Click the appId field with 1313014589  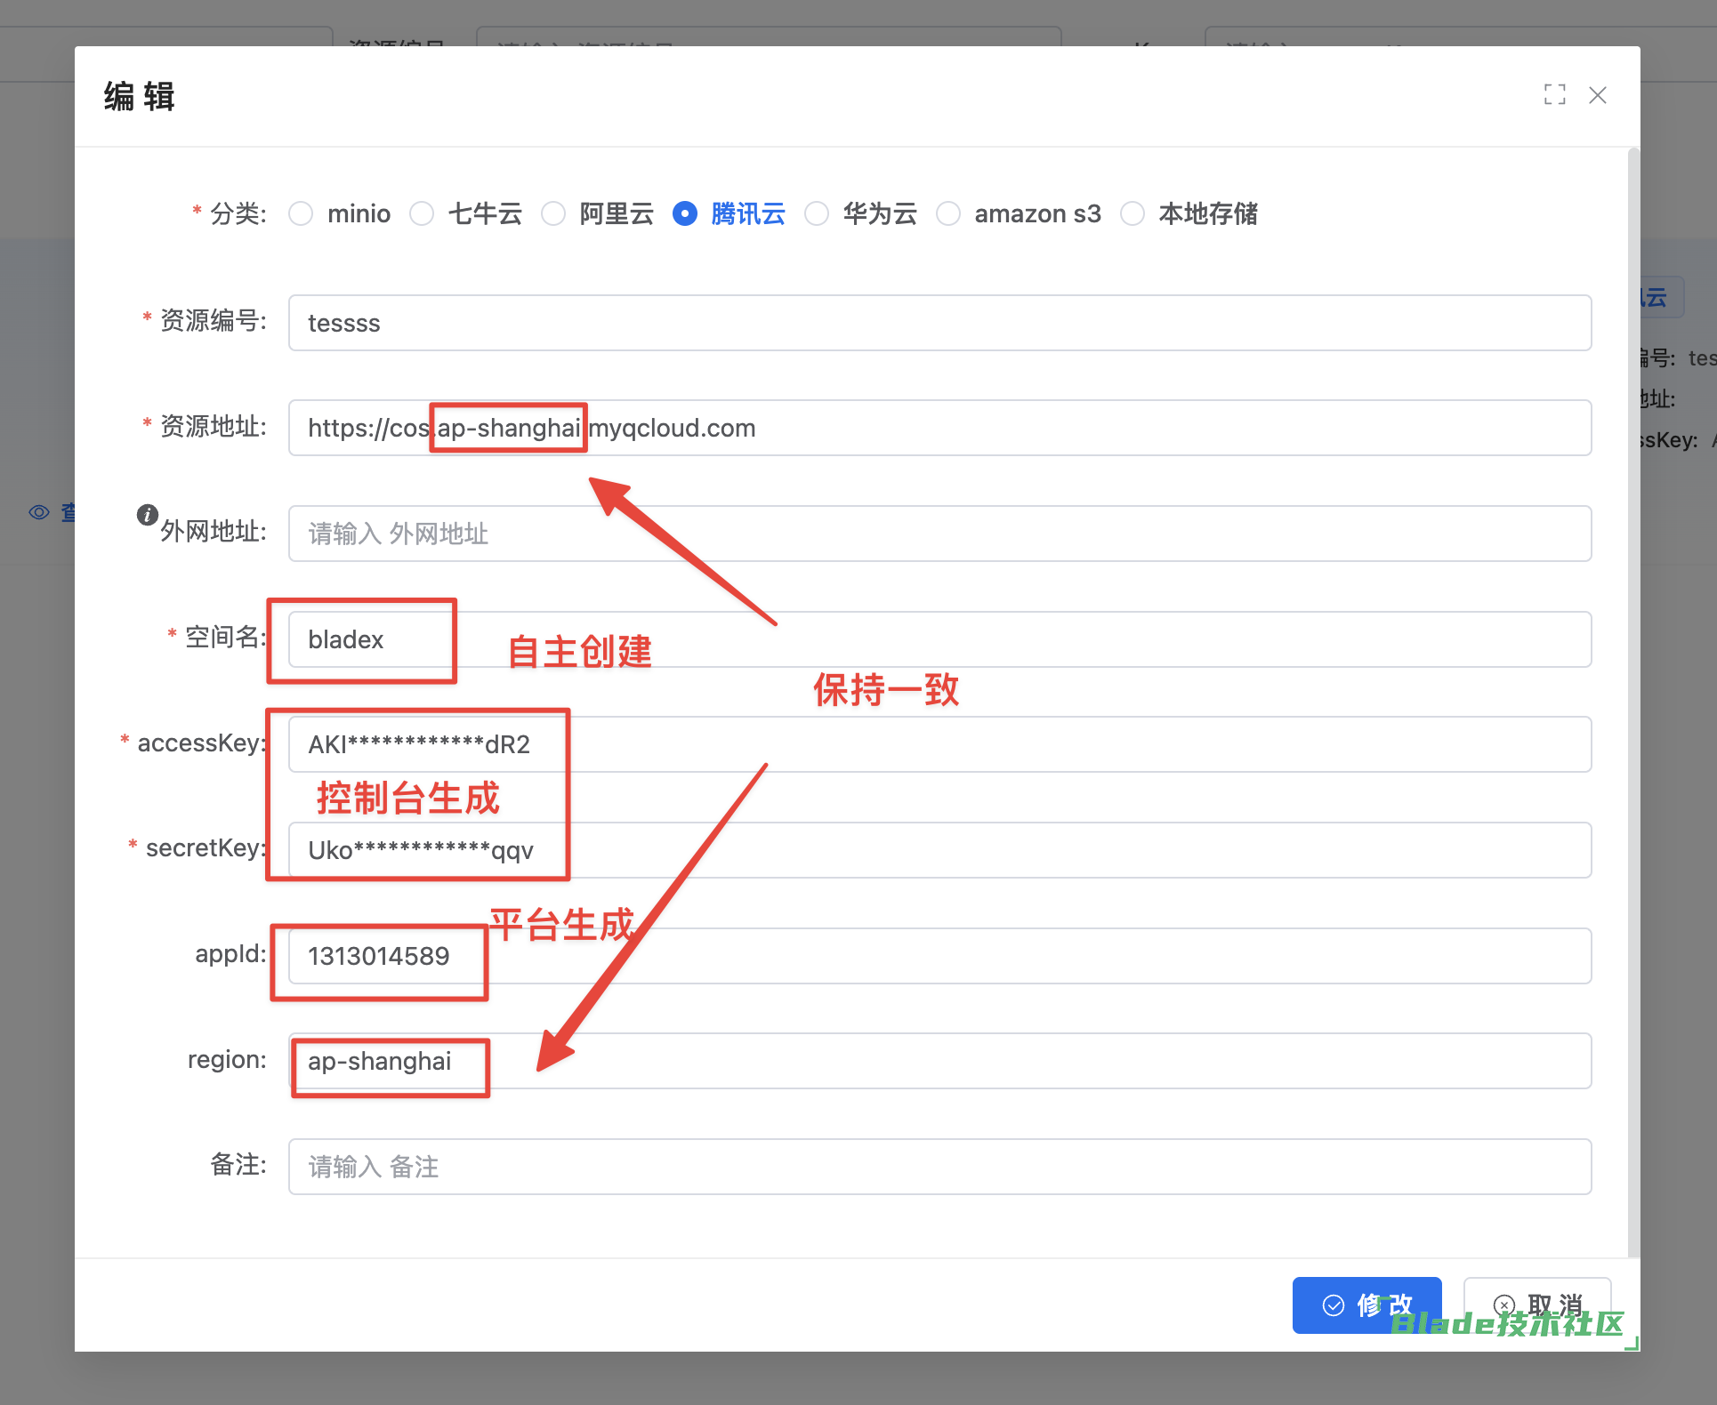939,956
